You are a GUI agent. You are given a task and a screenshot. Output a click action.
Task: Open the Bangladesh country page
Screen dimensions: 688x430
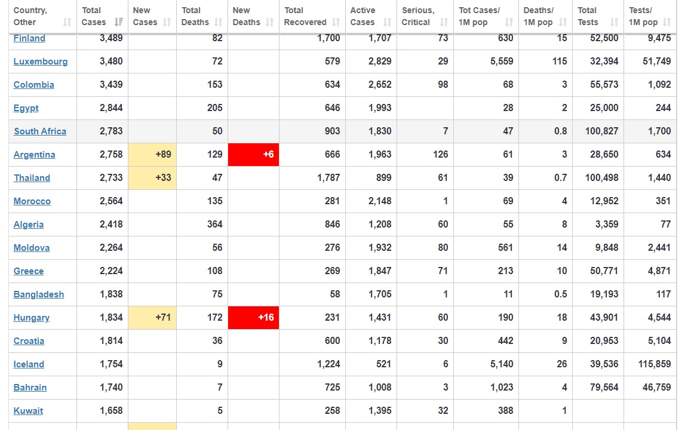click(39, 294)
